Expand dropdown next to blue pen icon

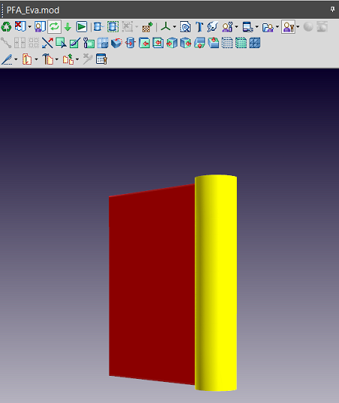(x=16, y=59)
